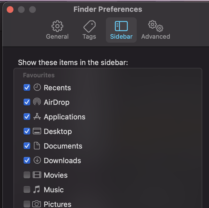Uncheck the Downloads checkbox
Viewport: 209px width, 208px height.
pos(27,160)
